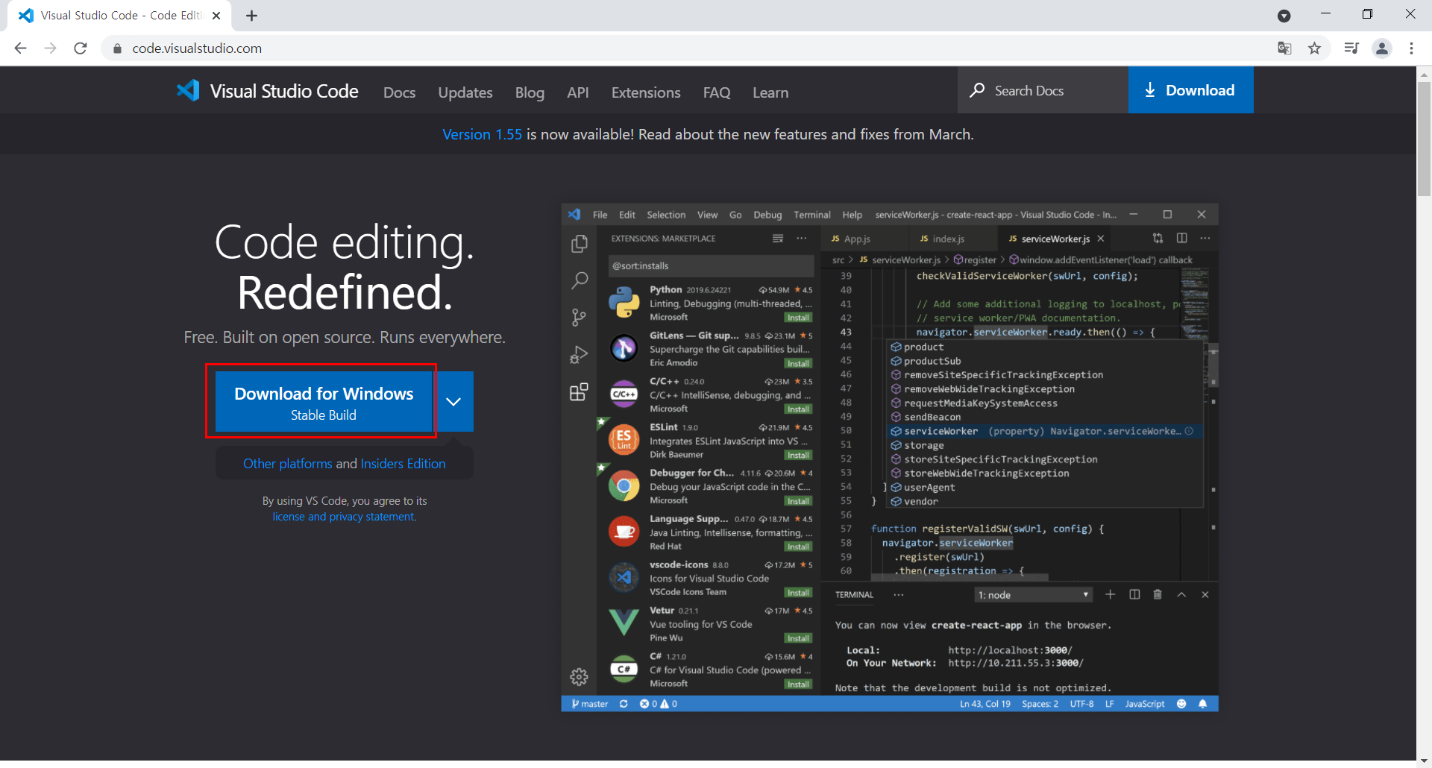Image resolution: width=1432 pixels, height=768 pixels.
Task: Click Download for Windows Stable Build
Action: click(324, 402)
